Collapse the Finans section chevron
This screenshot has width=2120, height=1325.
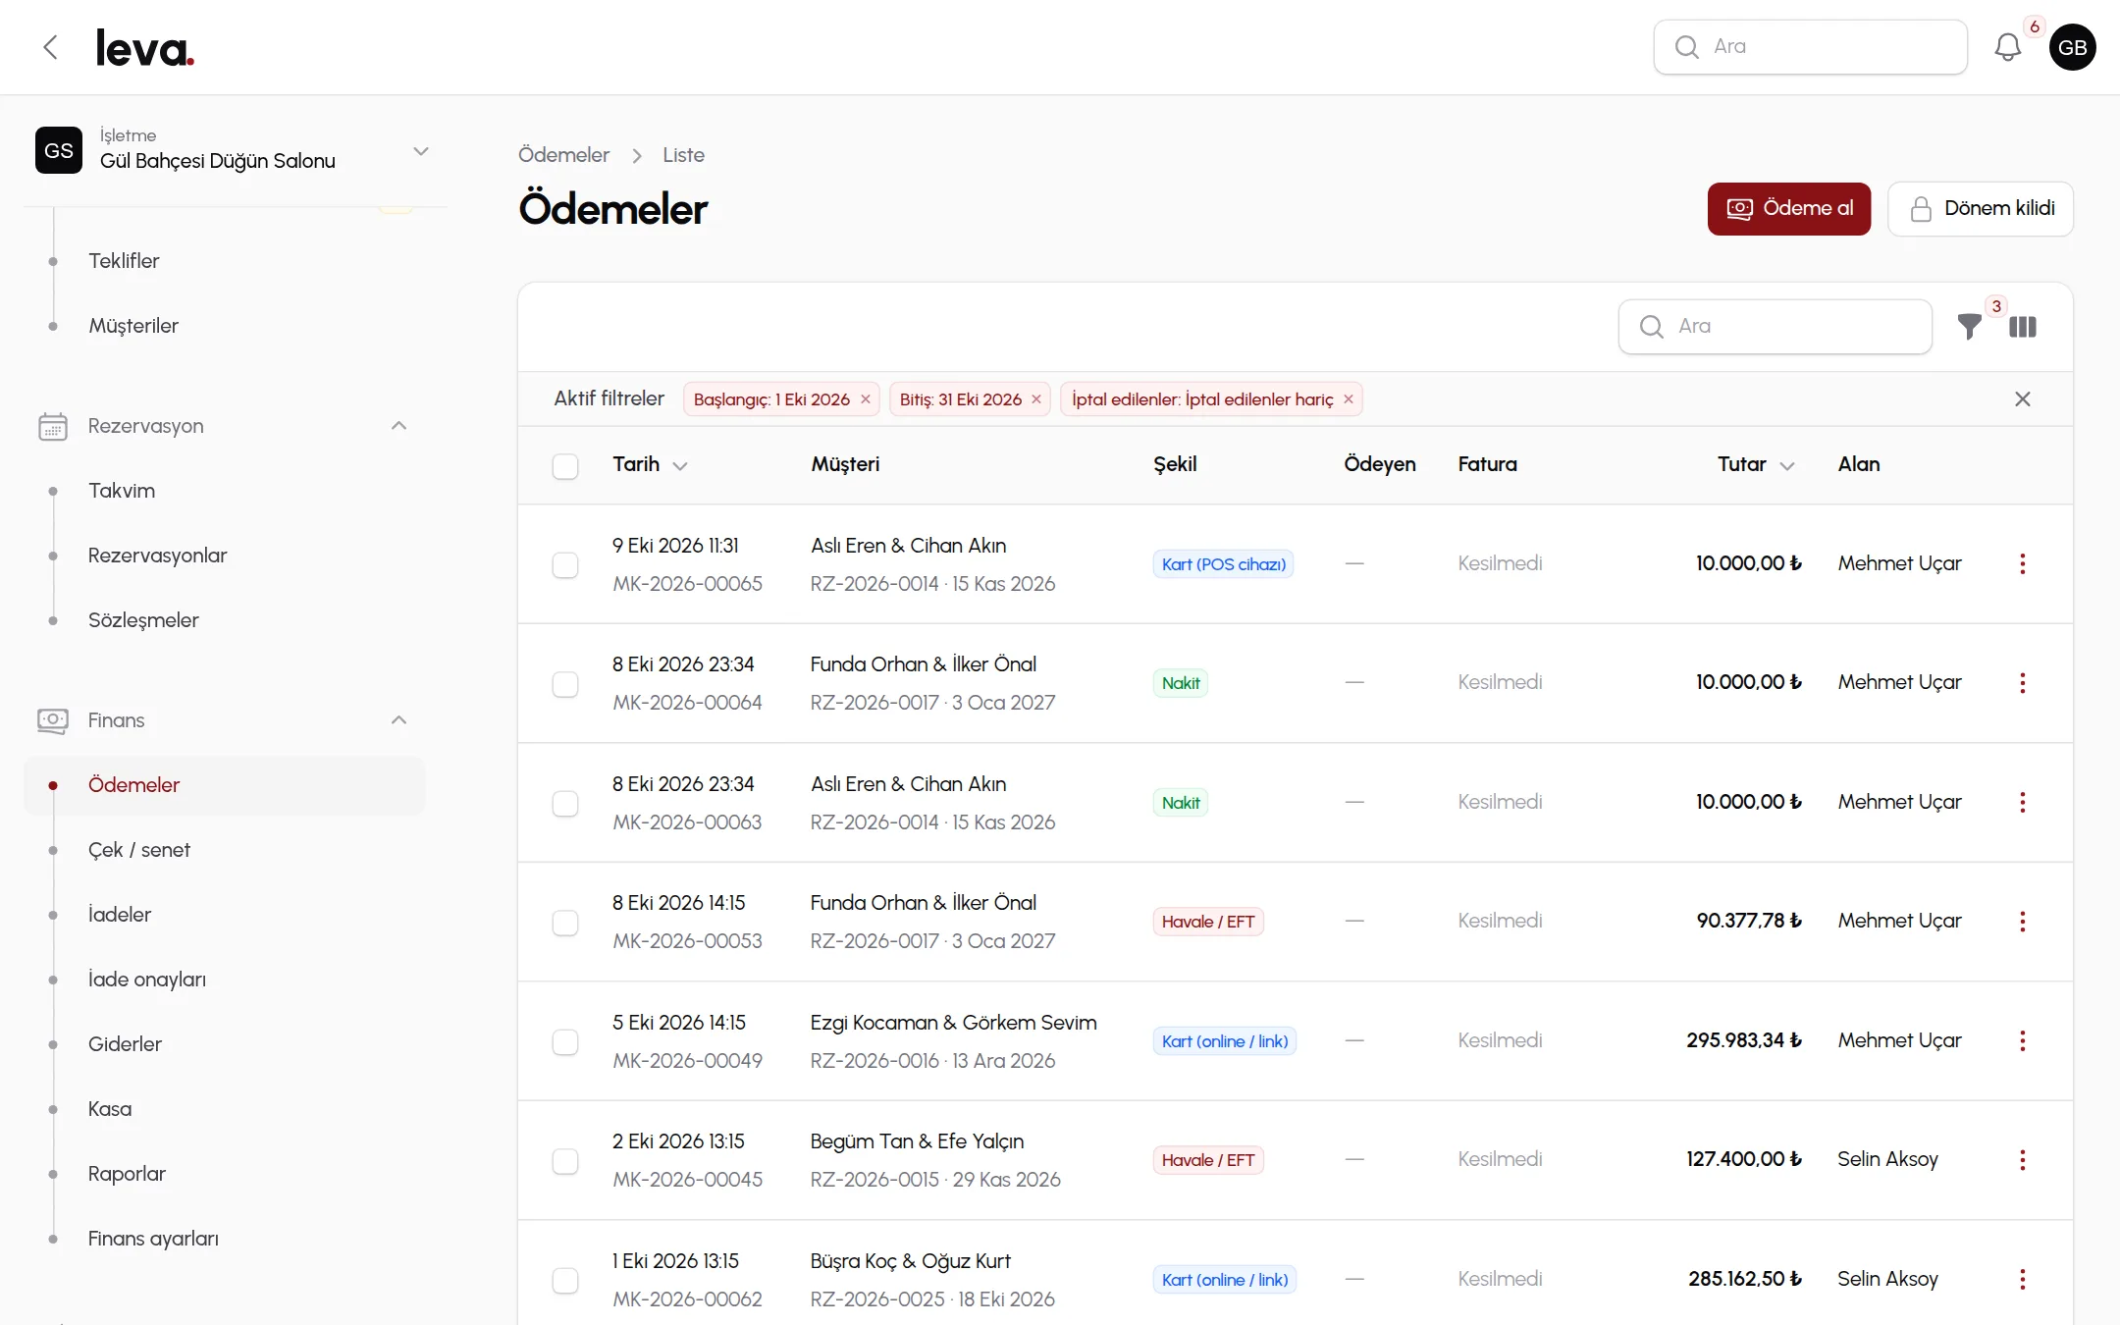click(x=398, y=720)
